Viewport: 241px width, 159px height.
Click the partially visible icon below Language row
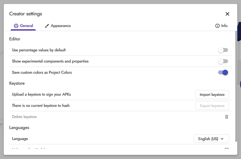[x=227, y=149]
